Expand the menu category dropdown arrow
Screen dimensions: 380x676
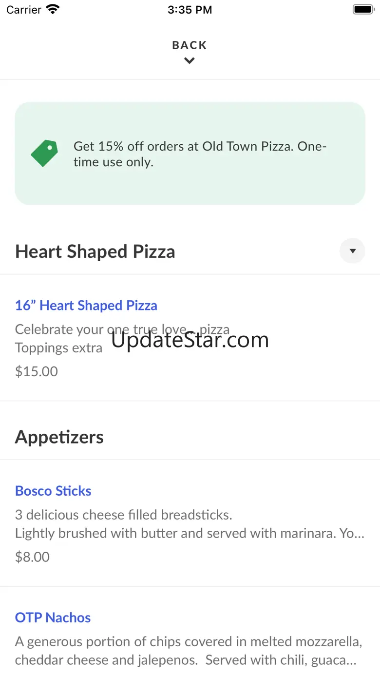(352, 251)
